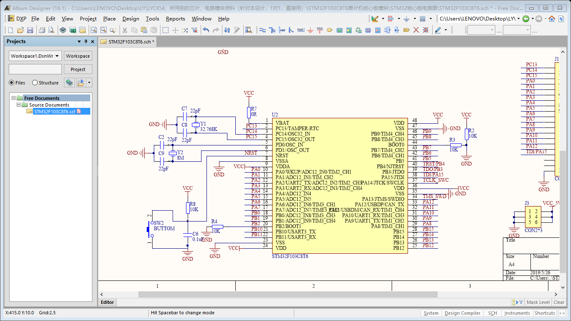The height and width of the screenshot is (321, 571).
Task: Open the Design menu
Action: tap(130, 19)
